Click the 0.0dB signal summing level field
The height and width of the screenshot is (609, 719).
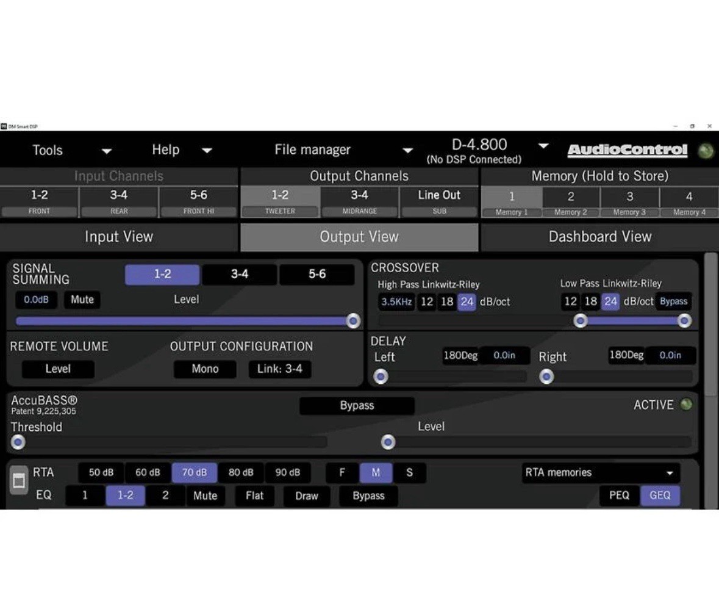36,300
